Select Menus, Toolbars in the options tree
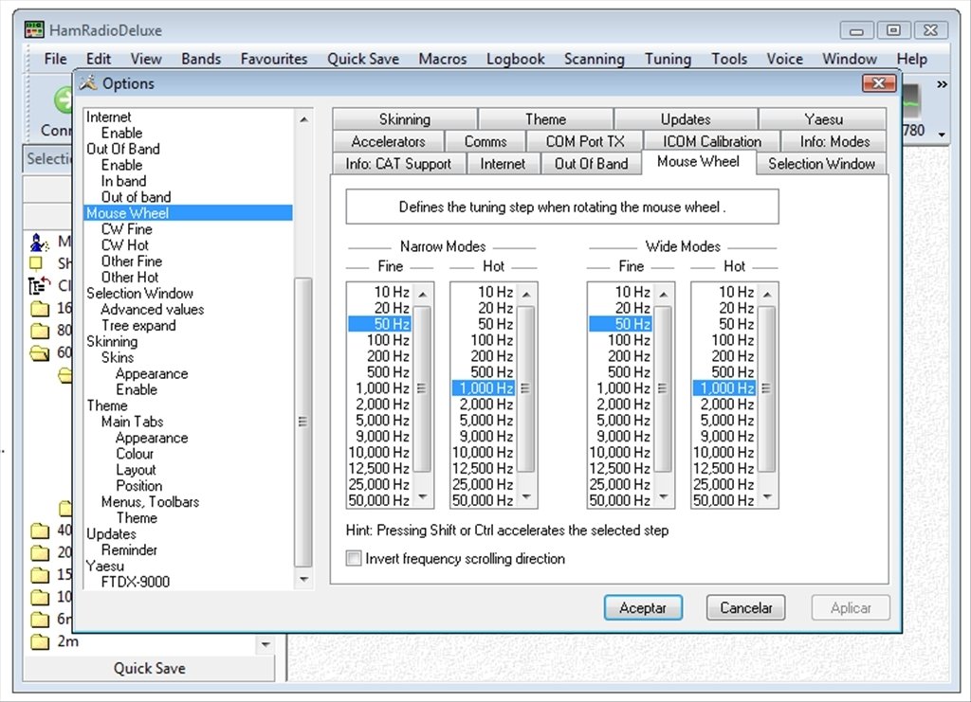The height and width of the screenshot is (702, 971). (150, 502)
